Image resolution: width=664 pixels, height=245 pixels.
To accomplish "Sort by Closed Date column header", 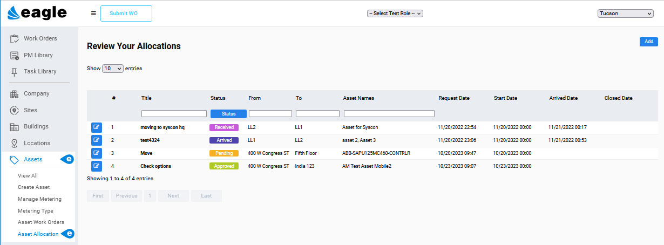I will [x=619, y=98].
